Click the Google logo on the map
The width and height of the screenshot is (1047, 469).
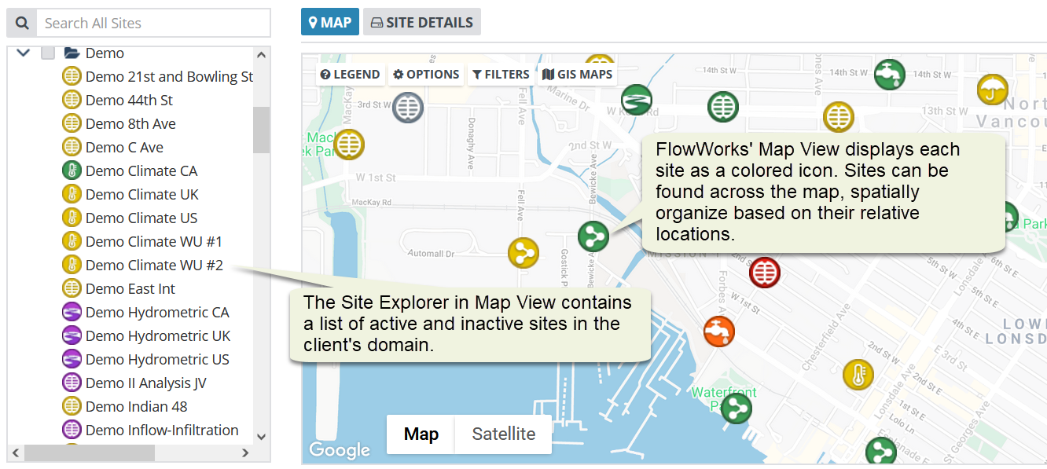pos(340,450)
